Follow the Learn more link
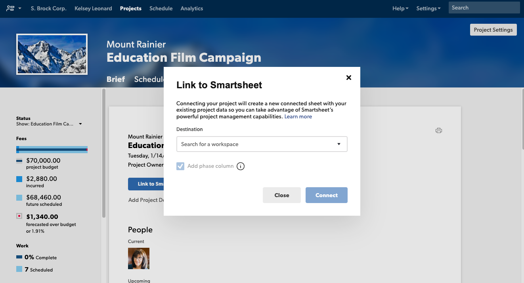This screenshot has height=283, width=524. 298,117
